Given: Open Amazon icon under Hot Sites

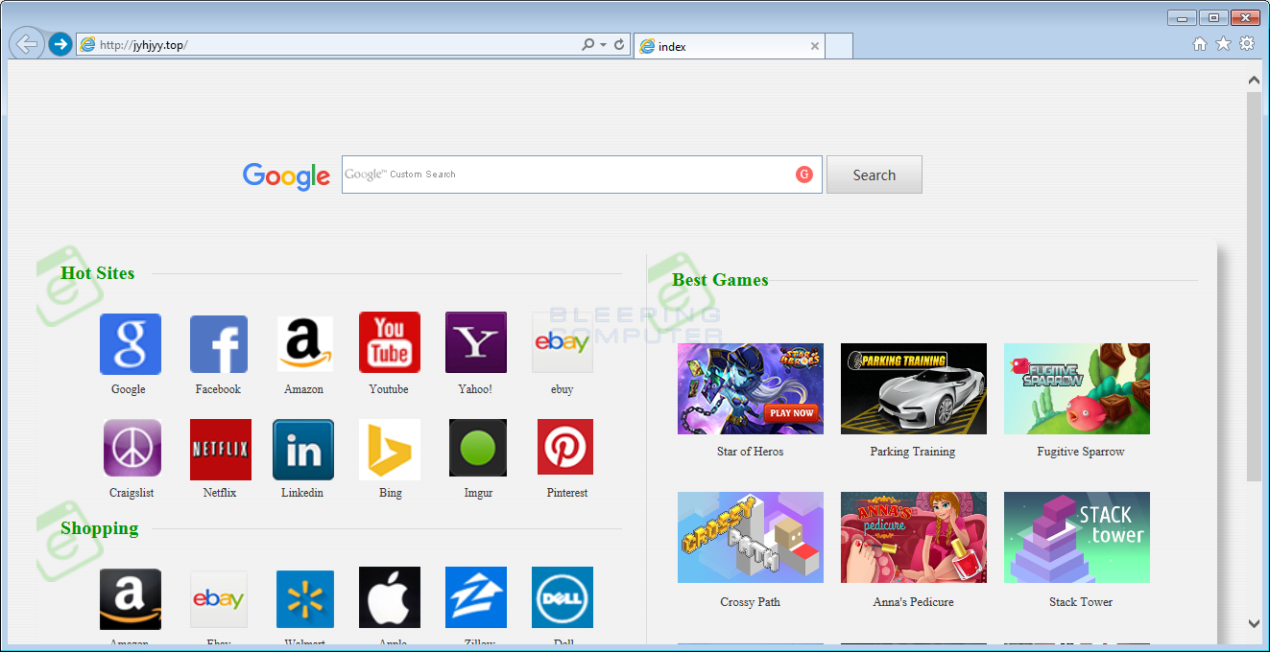Looking at the screenshot, I should click(x=305, y=344).
